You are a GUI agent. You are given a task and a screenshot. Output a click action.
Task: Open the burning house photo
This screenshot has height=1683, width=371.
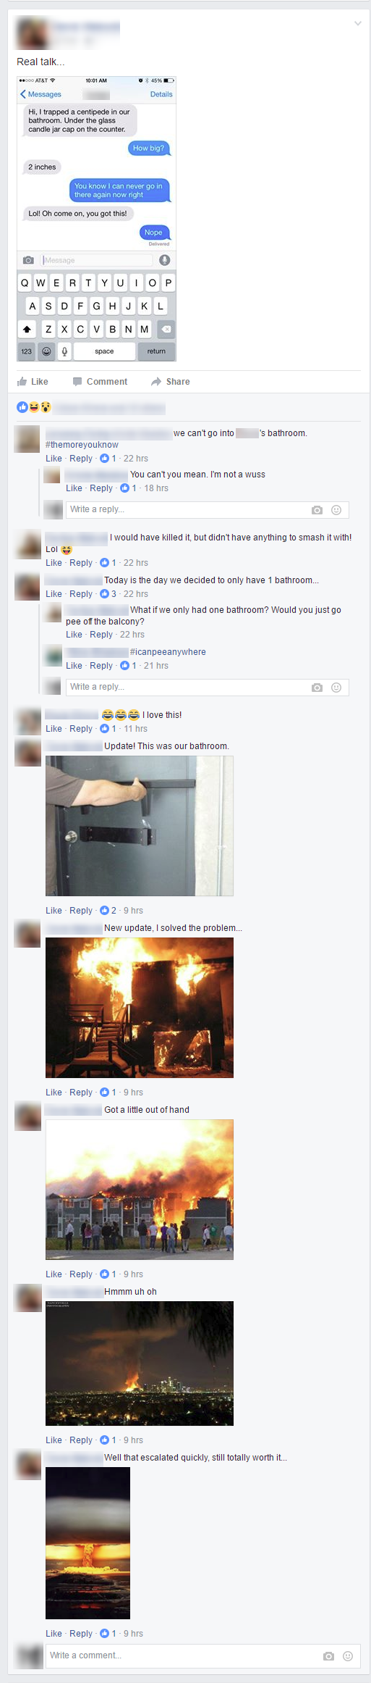pos(140,1008)
